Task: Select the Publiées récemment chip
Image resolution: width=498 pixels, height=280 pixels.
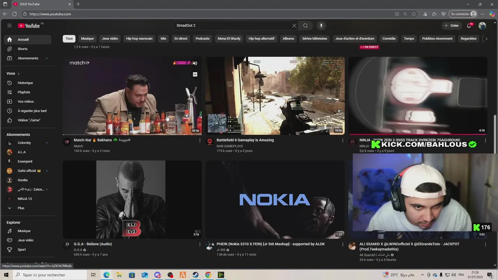Action: [x=437, y=38]
